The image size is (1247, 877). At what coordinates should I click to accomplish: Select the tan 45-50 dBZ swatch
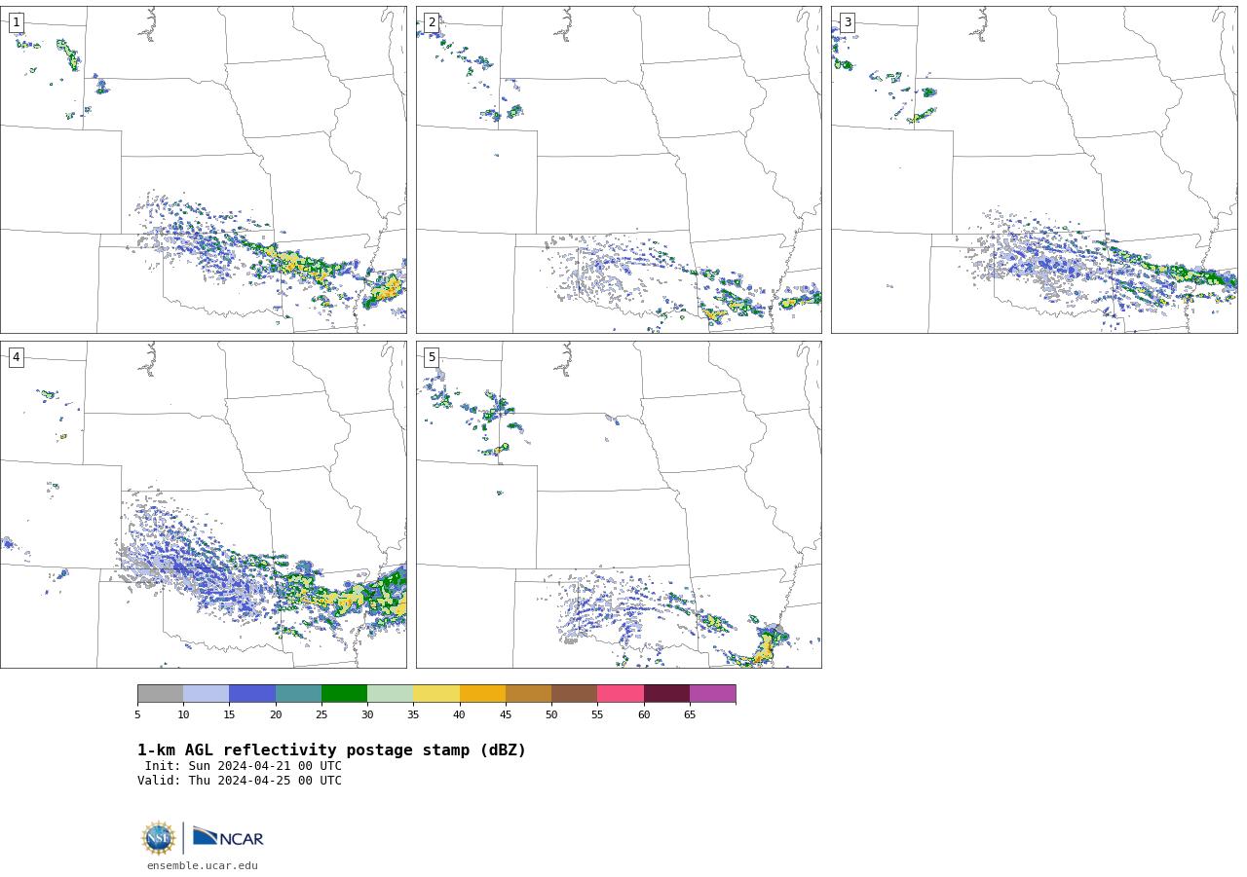point(528,694)
